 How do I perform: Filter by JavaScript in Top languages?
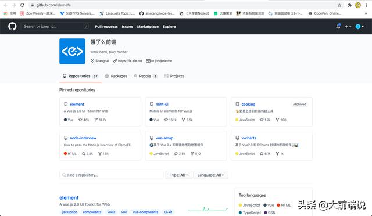[x=249, y=205]
